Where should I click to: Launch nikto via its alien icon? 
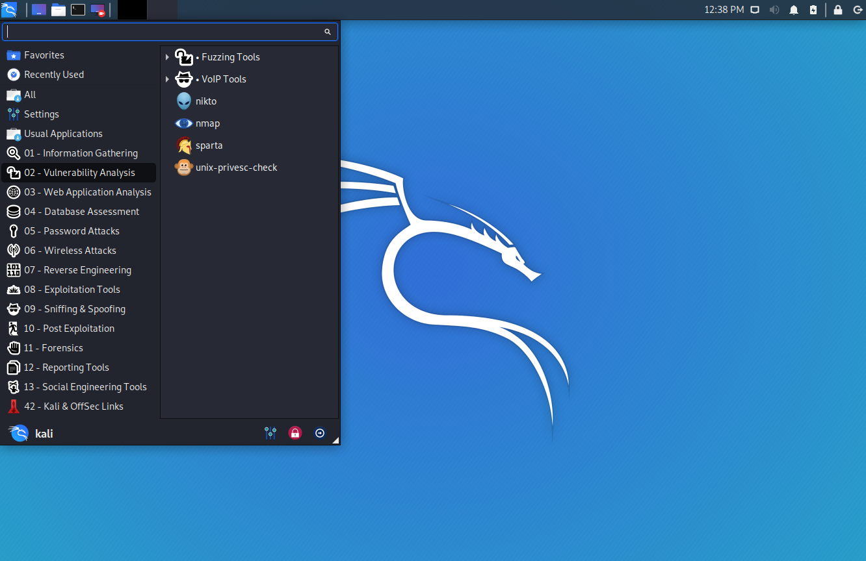tap(185, 101)
